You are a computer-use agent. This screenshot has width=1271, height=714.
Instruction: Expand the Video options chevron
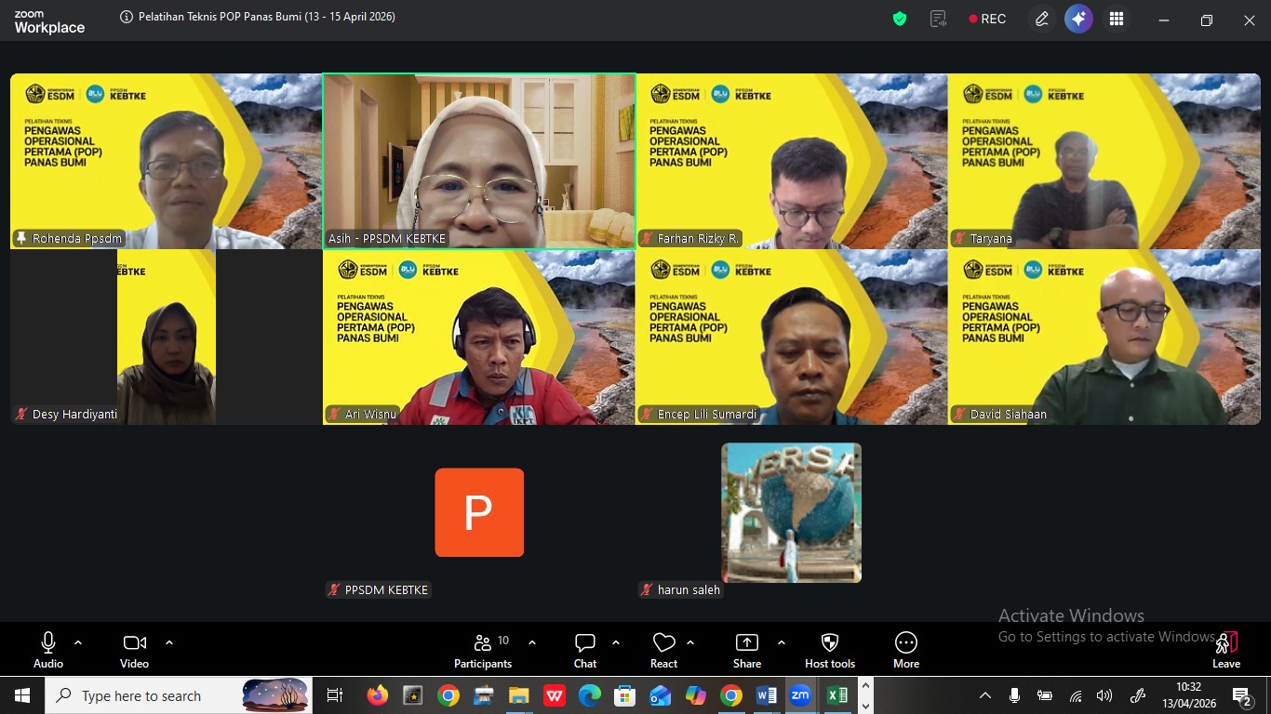pos(169,642)
